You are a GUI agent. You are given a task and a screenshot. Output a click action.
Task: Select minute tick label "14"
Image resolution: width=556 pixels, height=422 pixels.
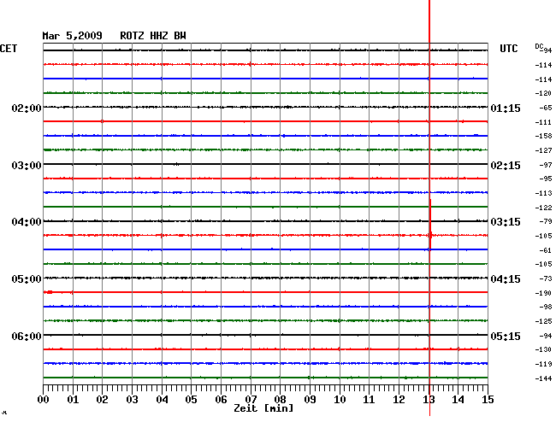pyautogui.click(x=458, y=400)
